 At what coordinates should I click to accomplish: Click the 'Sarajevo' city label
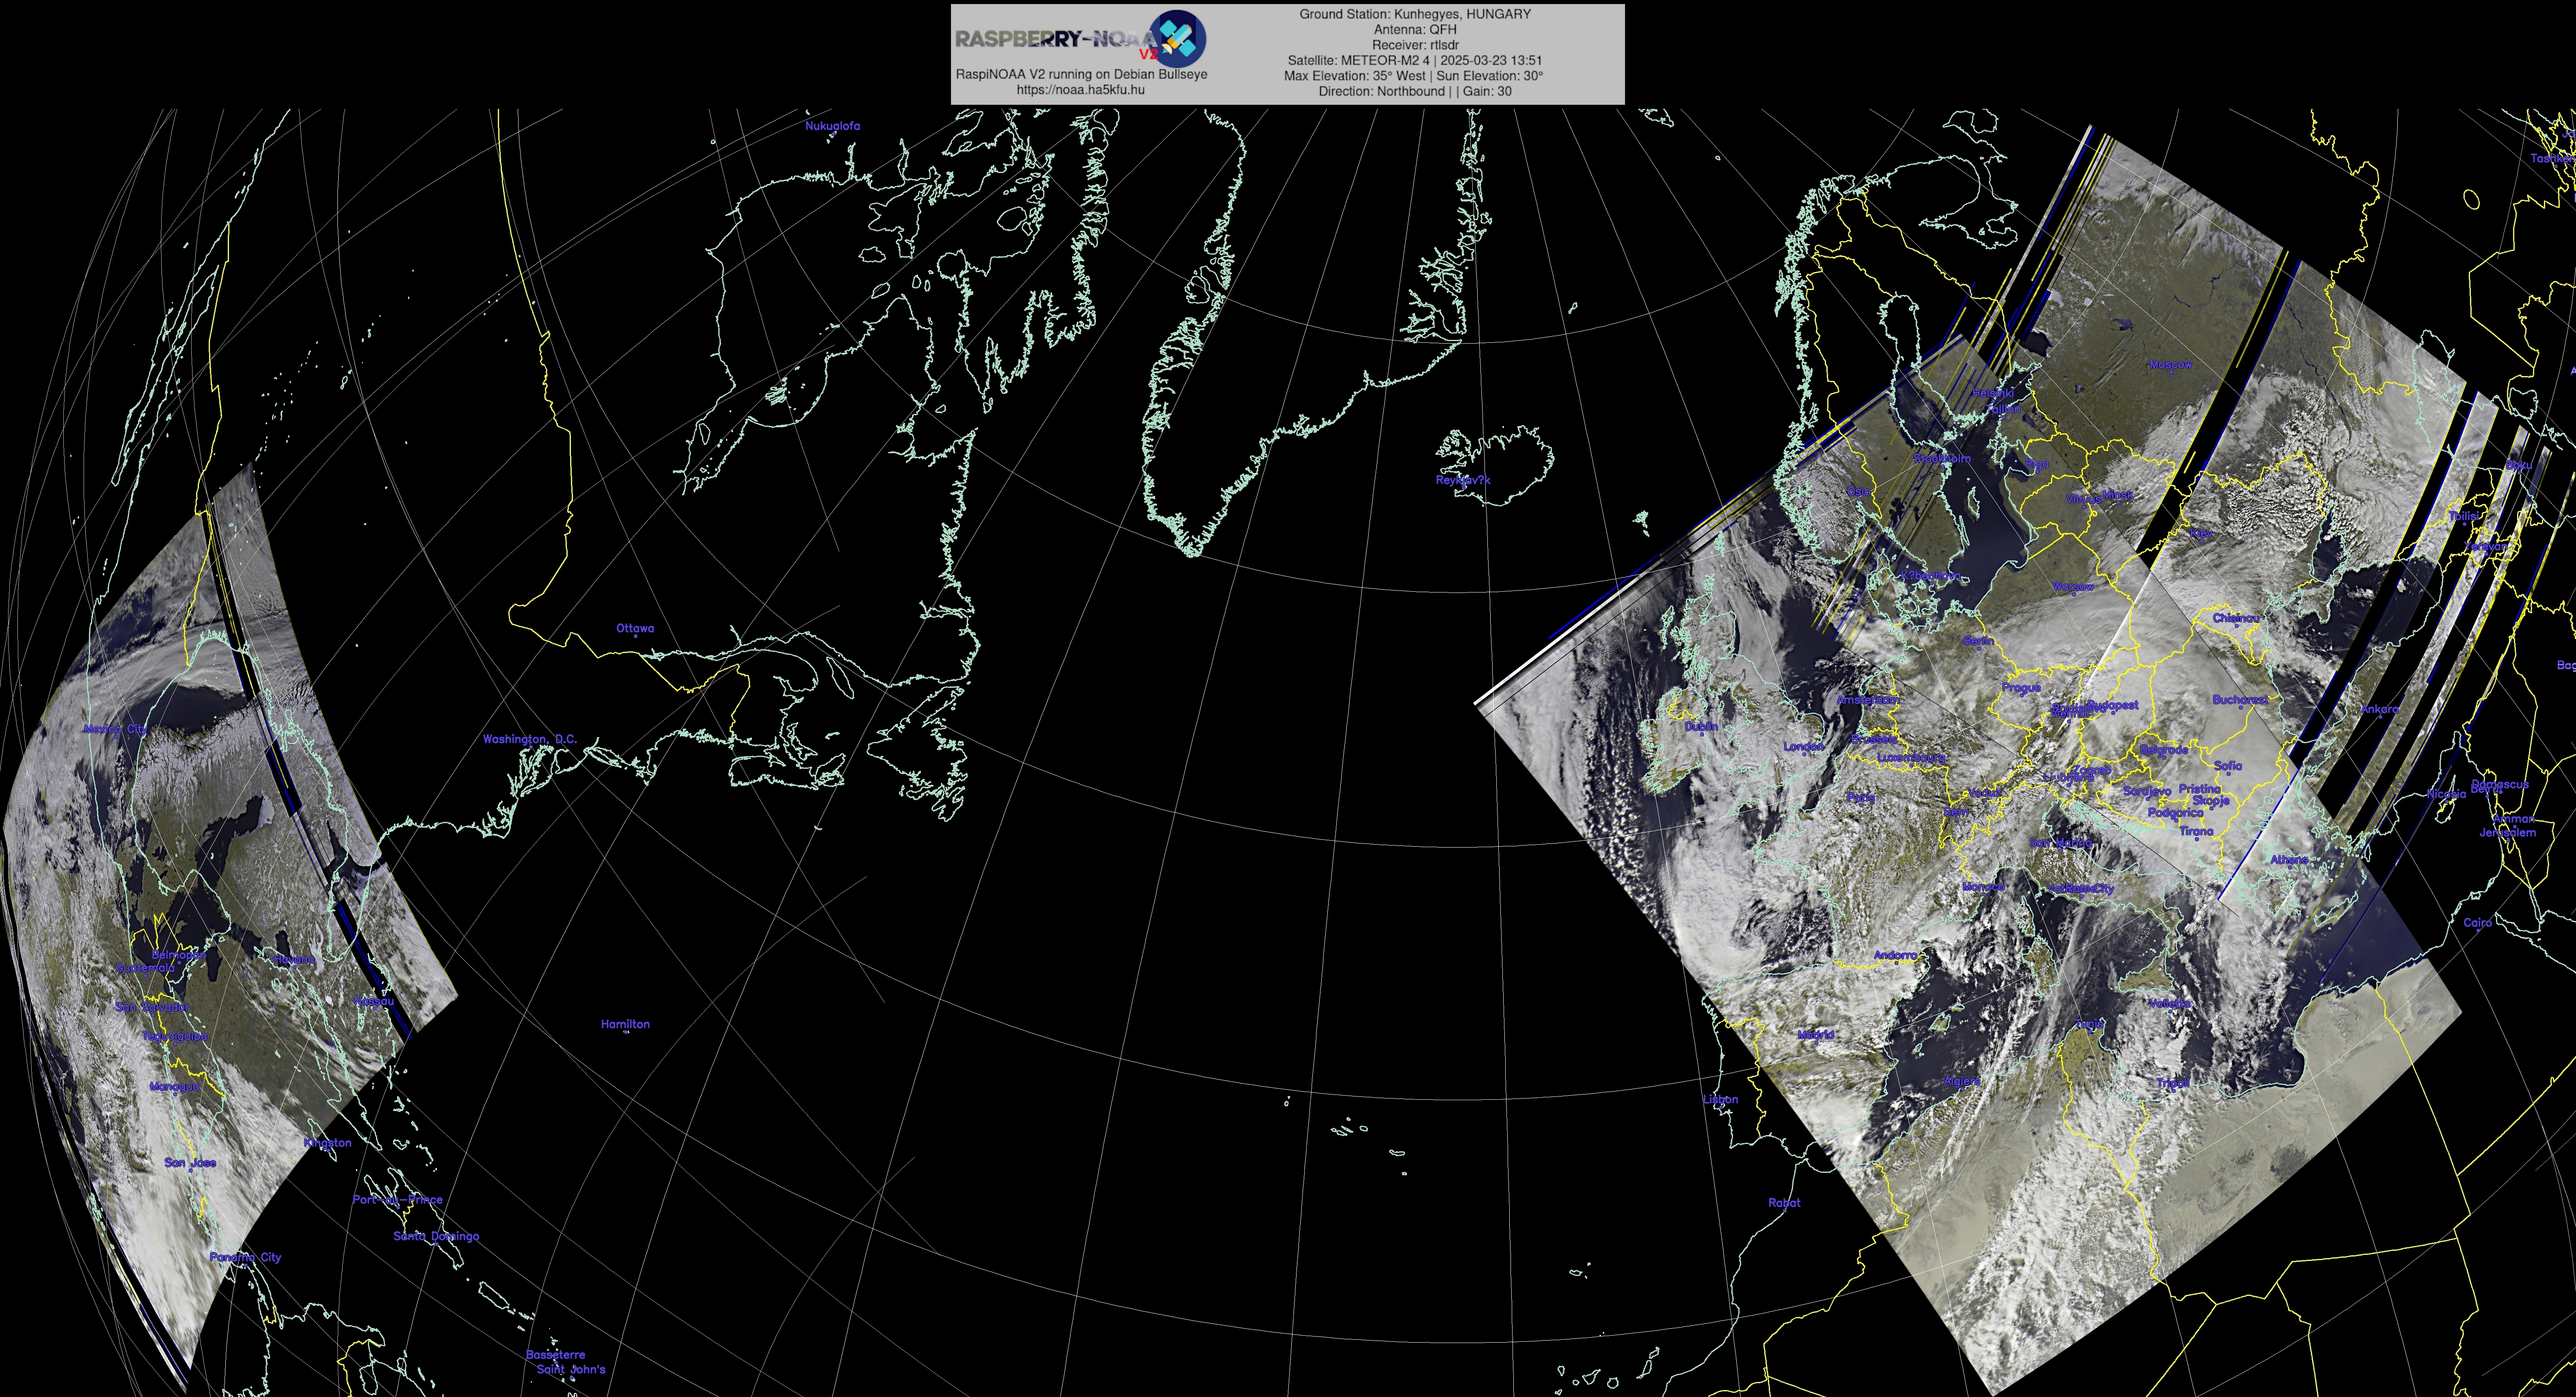(2147, 791)
